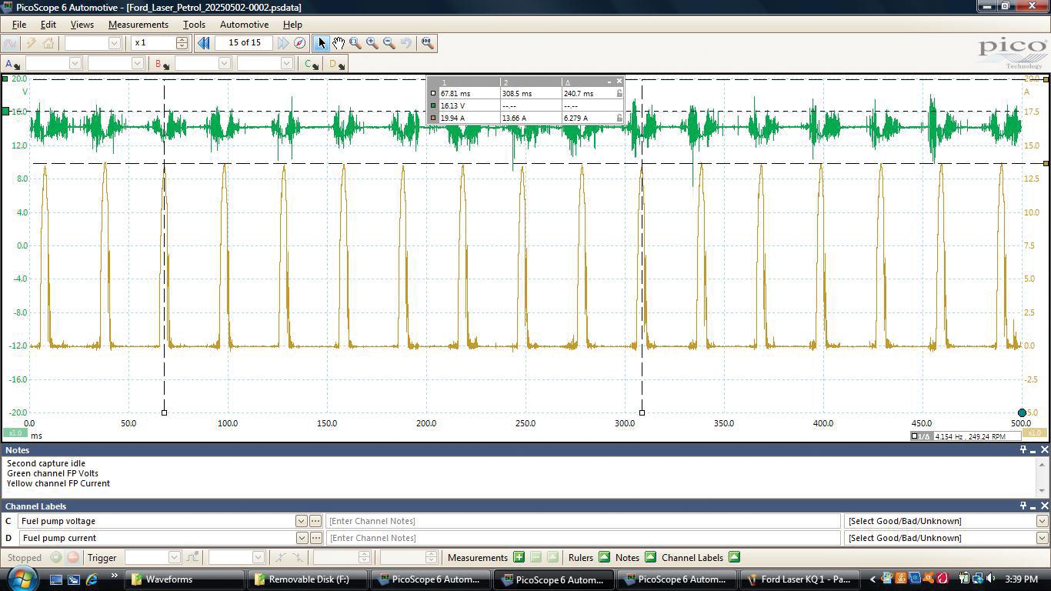Select the arrow pointer selection tool
1051x591 pixels.
click(x=322, y=43)
